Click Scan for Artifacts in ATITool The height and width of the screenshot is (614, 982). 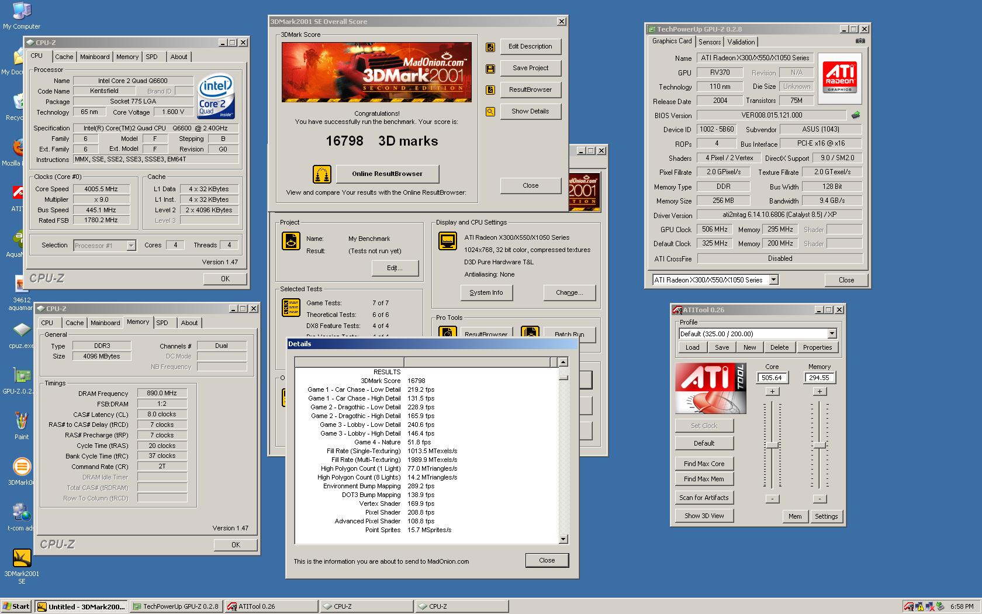(x=704, y=498)
